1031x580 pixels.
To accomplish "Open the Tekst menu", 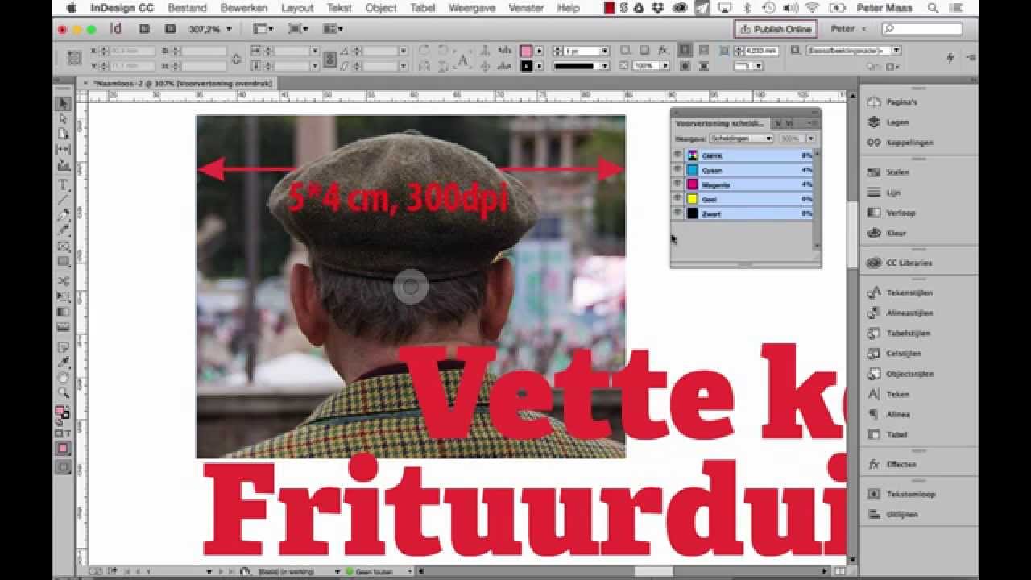I will (x=339, y=8).
